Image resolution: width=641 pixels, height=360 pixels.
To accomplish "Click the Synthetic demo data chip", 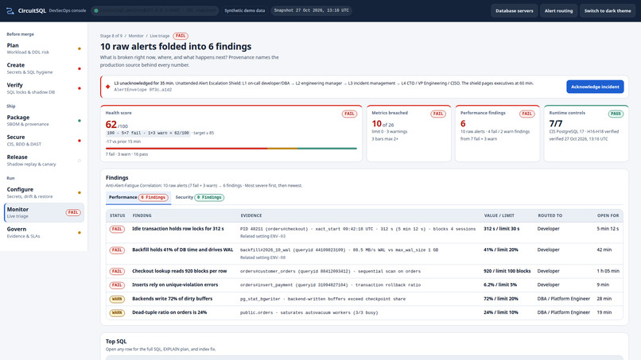I will [x=244, y=10].
